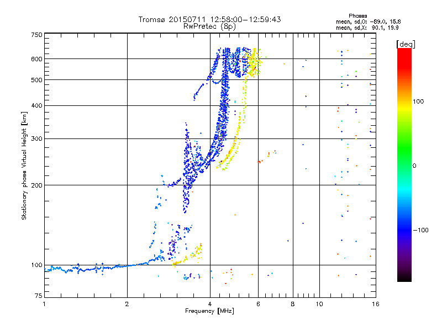The height and width of the screenshot is (331, 442).
Task: Click the y-axis tick label '75'
Action: [39, 296]
